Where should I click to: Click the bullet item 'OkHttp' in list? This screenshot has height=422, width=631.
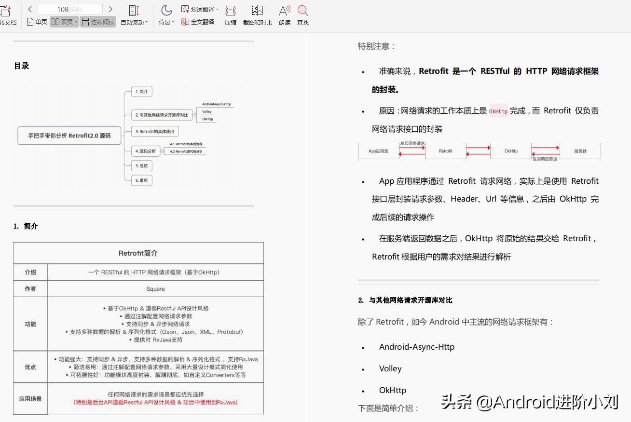tap(393, 390)
